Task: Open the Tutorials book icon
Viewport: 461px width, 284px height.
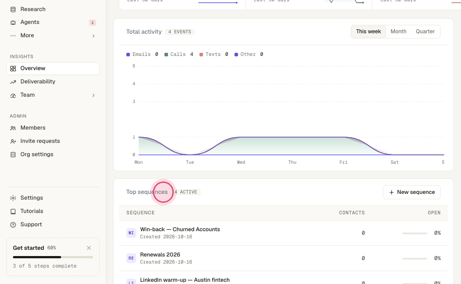Action: coord(13,211)
